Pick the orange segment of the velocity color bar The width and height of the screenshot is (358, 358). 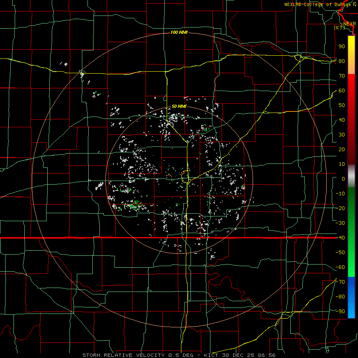coord(351,66)
